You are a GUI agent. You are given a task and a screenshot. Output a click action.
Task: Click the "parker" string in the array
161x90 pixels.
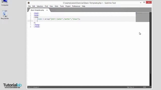pyautogui.click(x=67, y=19)
